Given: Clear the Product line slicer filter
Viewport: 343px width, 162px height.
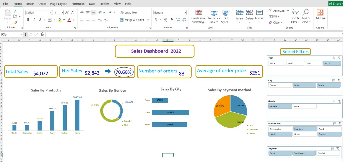Looking at the screenshot, I should tap(339, 124).
